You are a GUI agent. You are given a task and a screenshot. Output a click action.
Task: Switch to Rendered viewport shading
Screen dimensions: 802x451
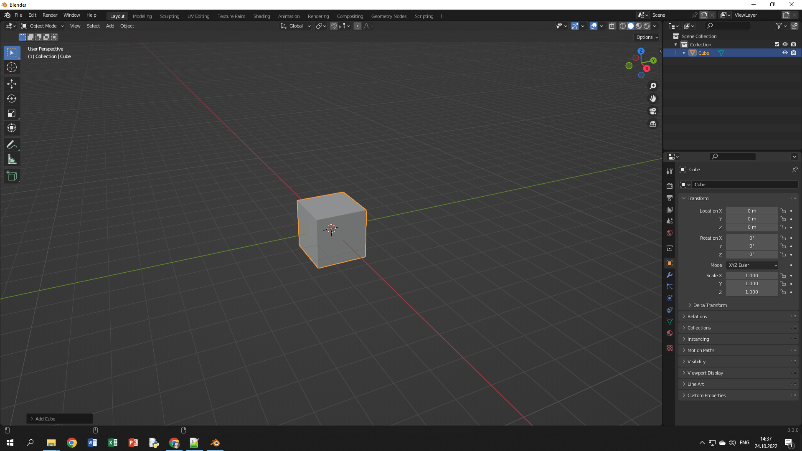(647, 26)
